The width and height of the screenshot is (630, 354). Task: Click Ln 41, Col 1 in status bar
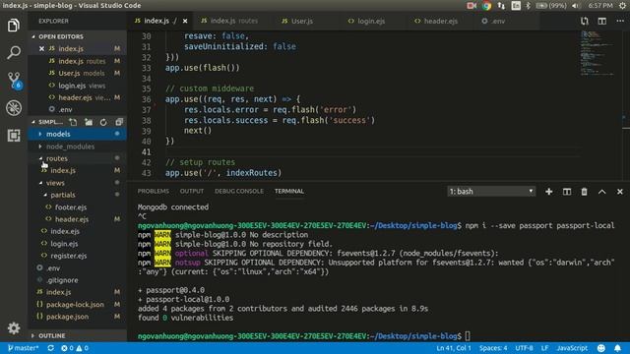pyautogui.click(x=454, y=348)
